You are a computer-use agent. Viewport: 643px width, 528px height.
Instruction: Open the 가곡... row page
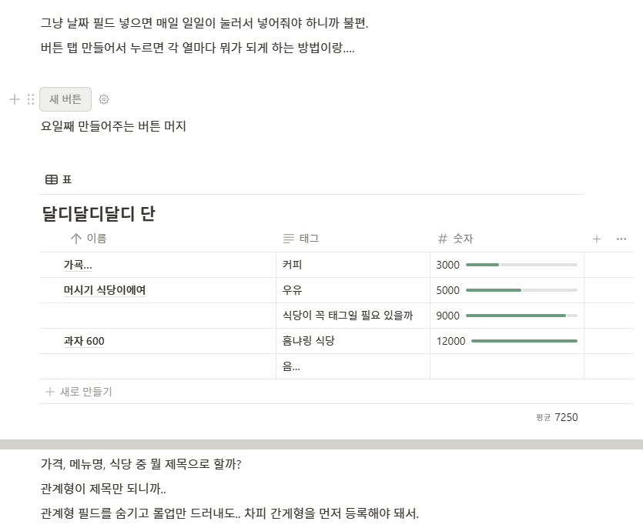[x=78, y=265]
